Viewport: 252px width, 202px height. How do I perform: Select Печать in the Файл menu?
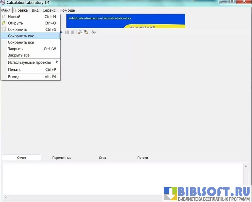click(14, 70)
